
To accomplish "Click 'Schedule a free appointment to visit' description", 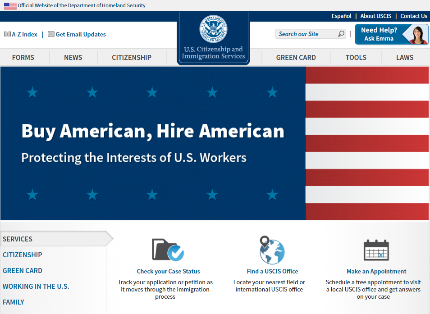I will pos(373,289).
